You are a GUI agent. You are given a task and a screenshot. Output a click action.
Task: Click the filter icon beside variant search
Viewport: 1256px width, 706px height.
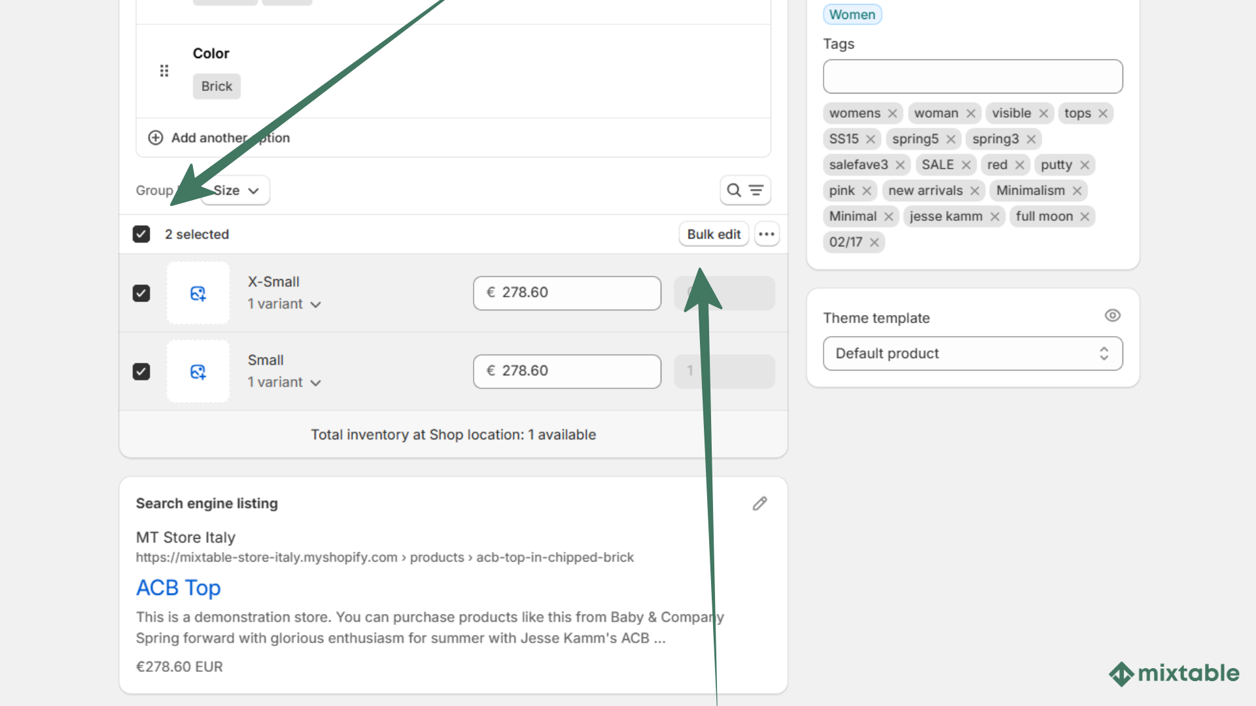click(756, 190)
